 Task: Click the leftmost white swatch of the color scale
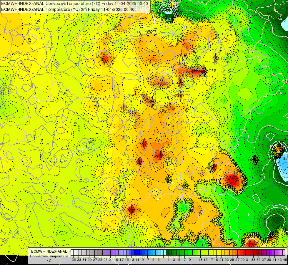pyautogui.click(x=72, y=253)
